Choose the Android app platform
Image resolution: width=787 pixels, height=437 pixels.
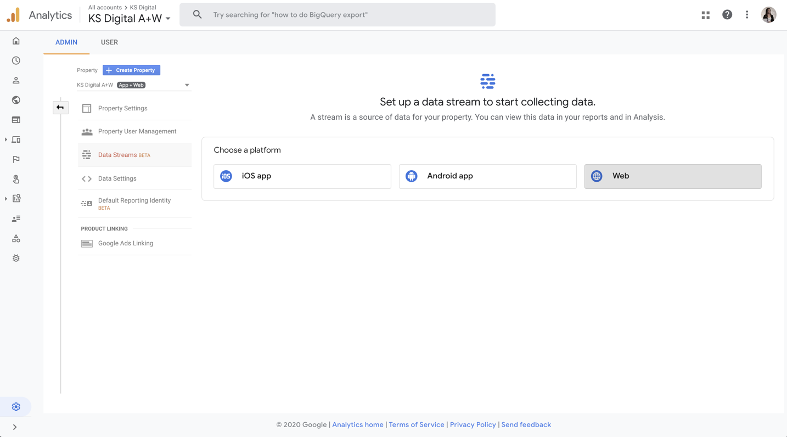pos(488,176)
